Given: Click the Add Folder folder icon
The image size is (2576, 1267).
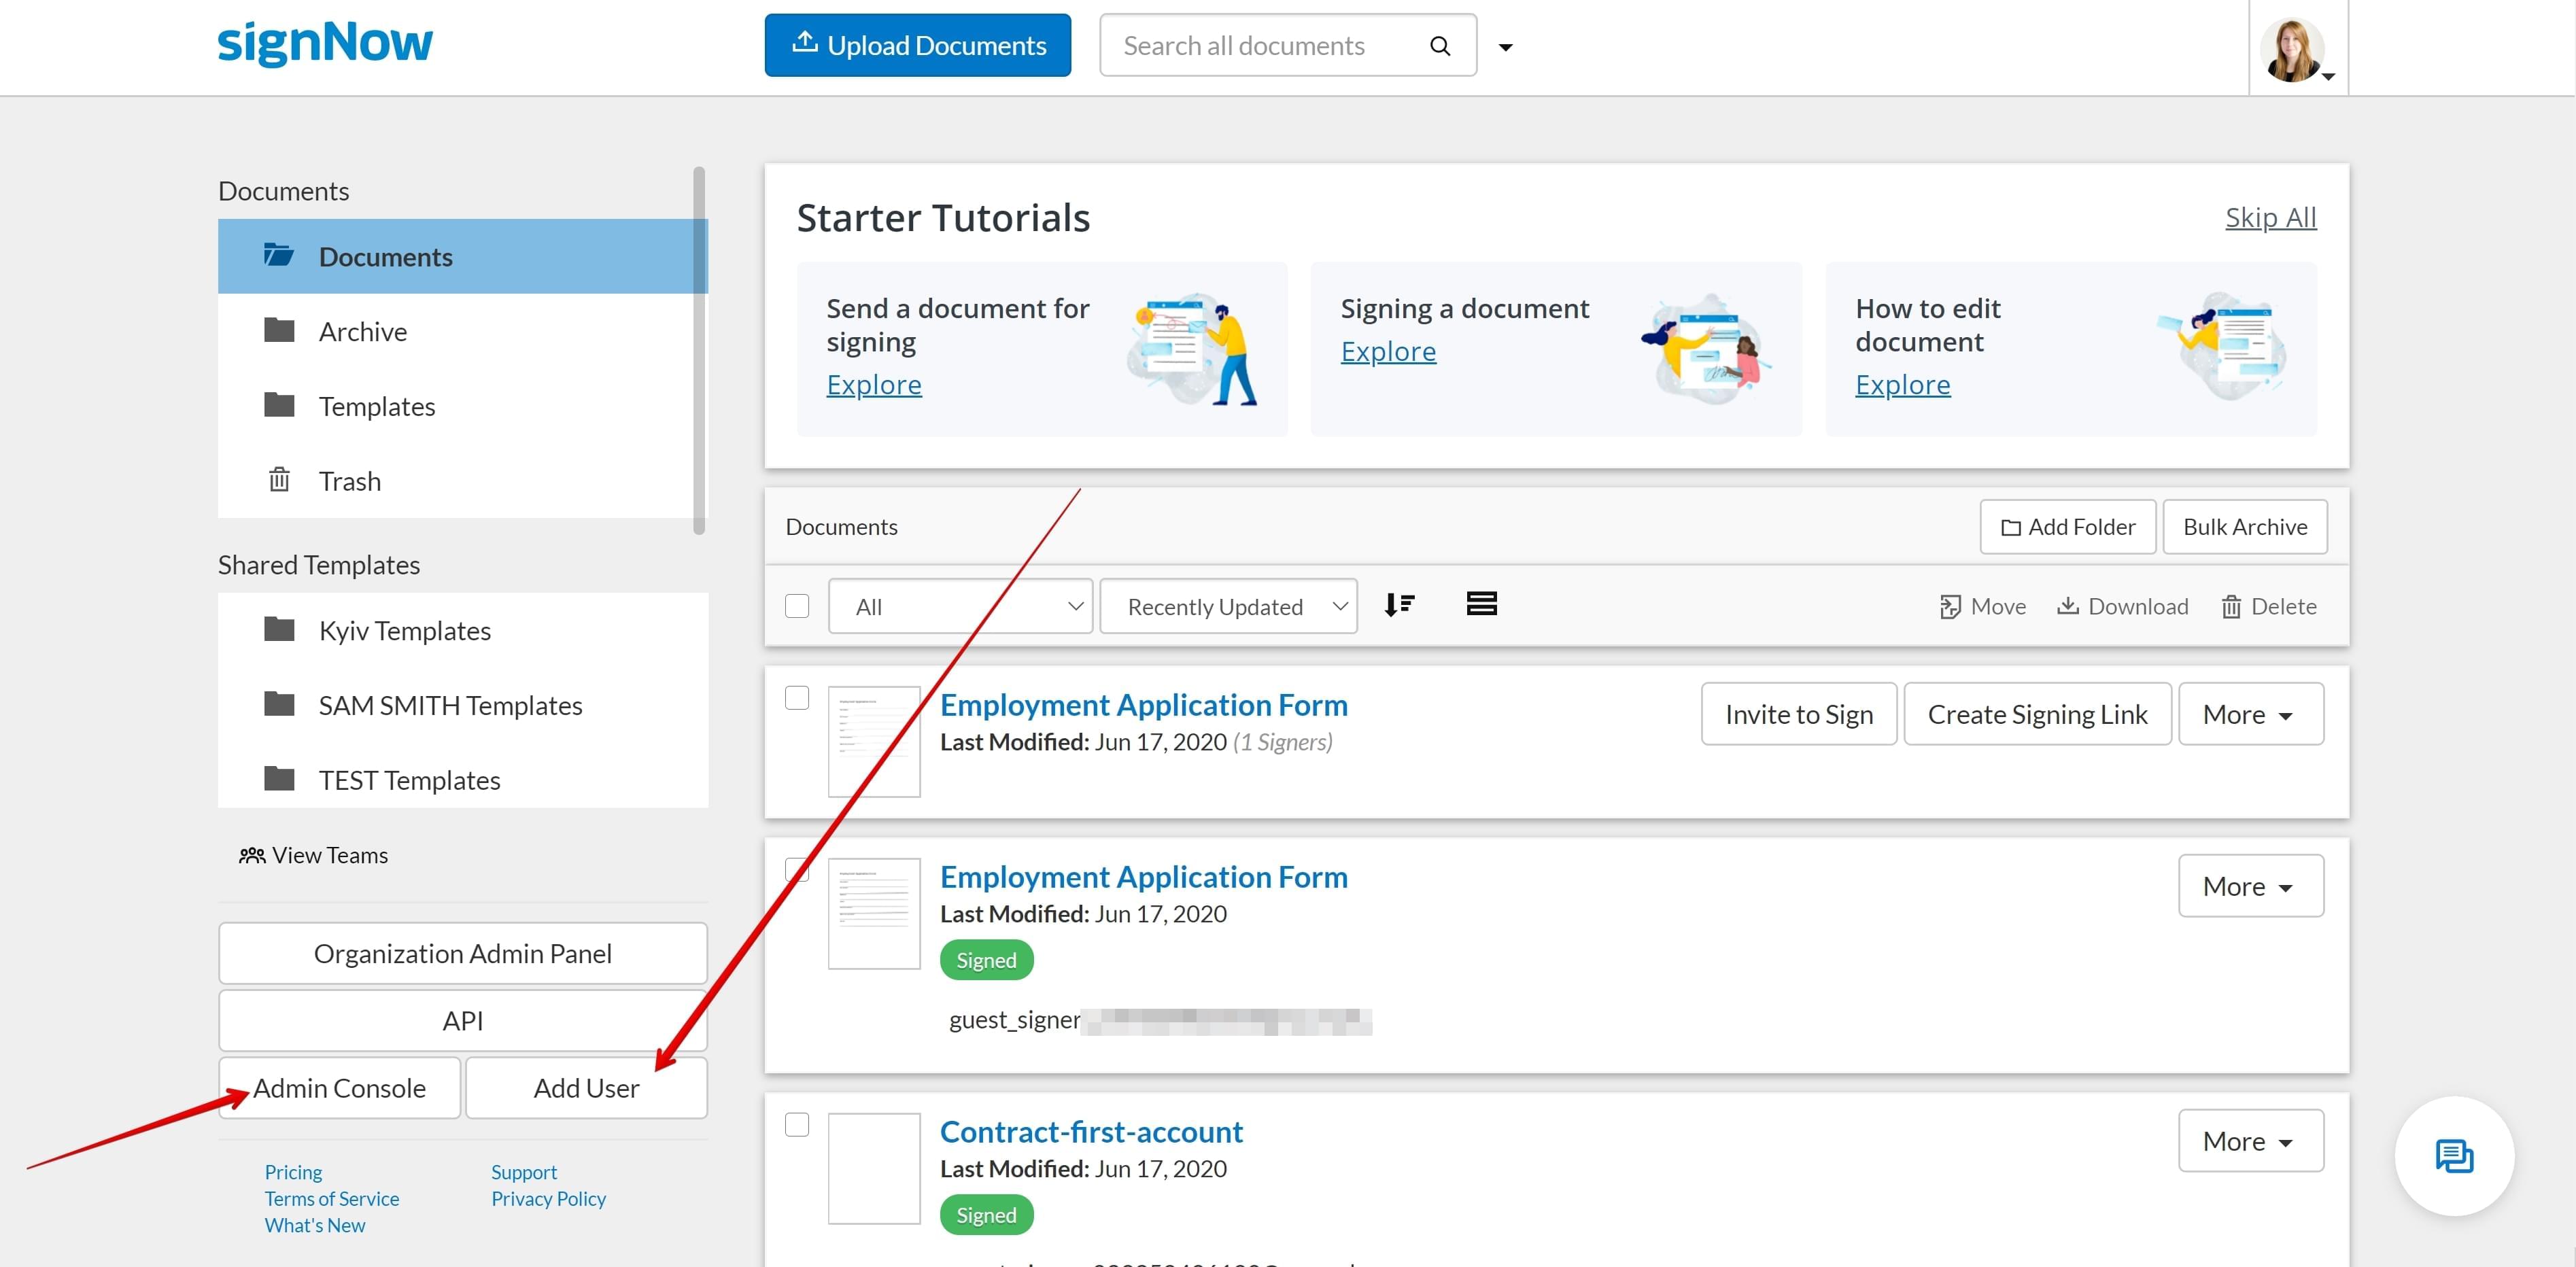Looking at the screenshot, I should (2011, 528).
